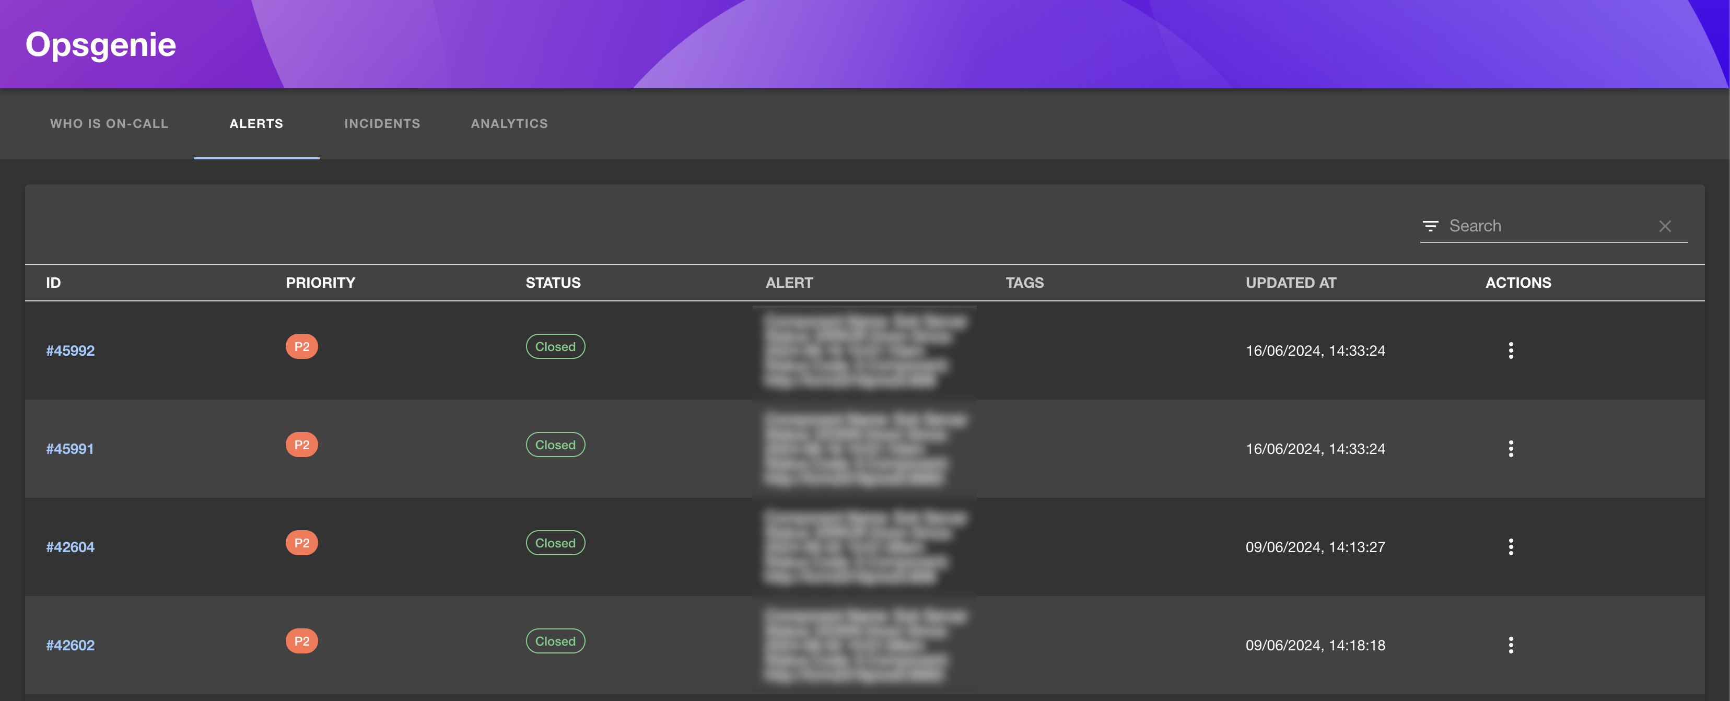Select the Alerts tab
The width and height of the screenshot is (1730, 701).
(256, 124)
